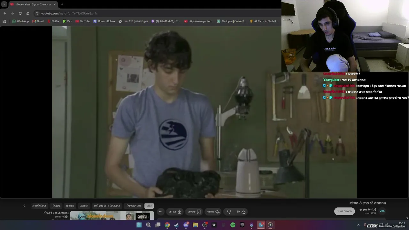
Task: Select the החממה filter chip
Action: pos(84,206)
